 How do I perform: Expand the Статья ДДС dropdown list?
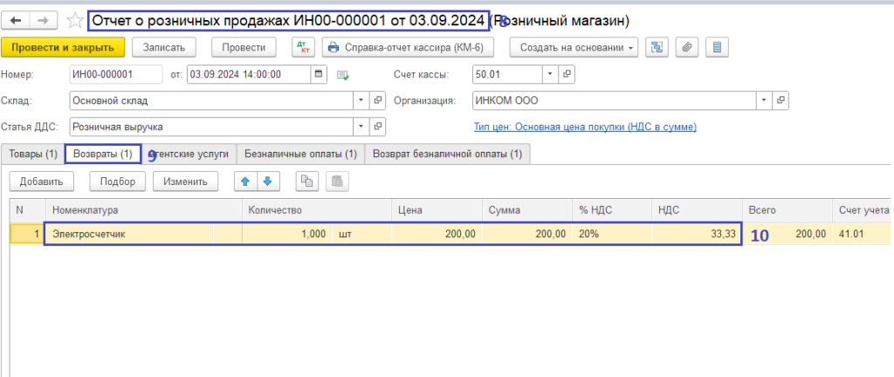(361, 127)
